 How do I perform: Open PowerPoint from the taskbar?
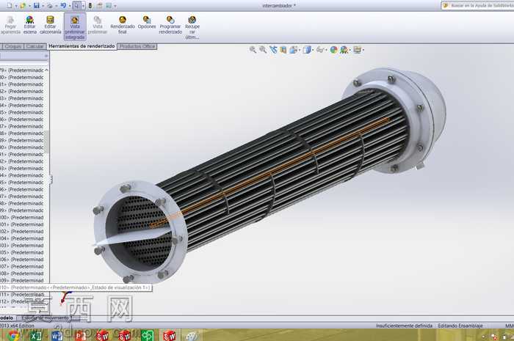pos(80,335)
